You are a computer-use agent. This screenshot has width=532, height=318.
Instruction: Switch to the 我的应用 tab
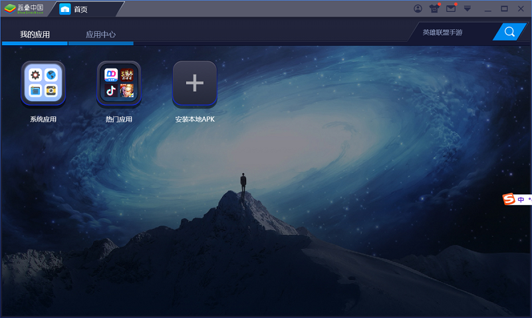(35, 35)
